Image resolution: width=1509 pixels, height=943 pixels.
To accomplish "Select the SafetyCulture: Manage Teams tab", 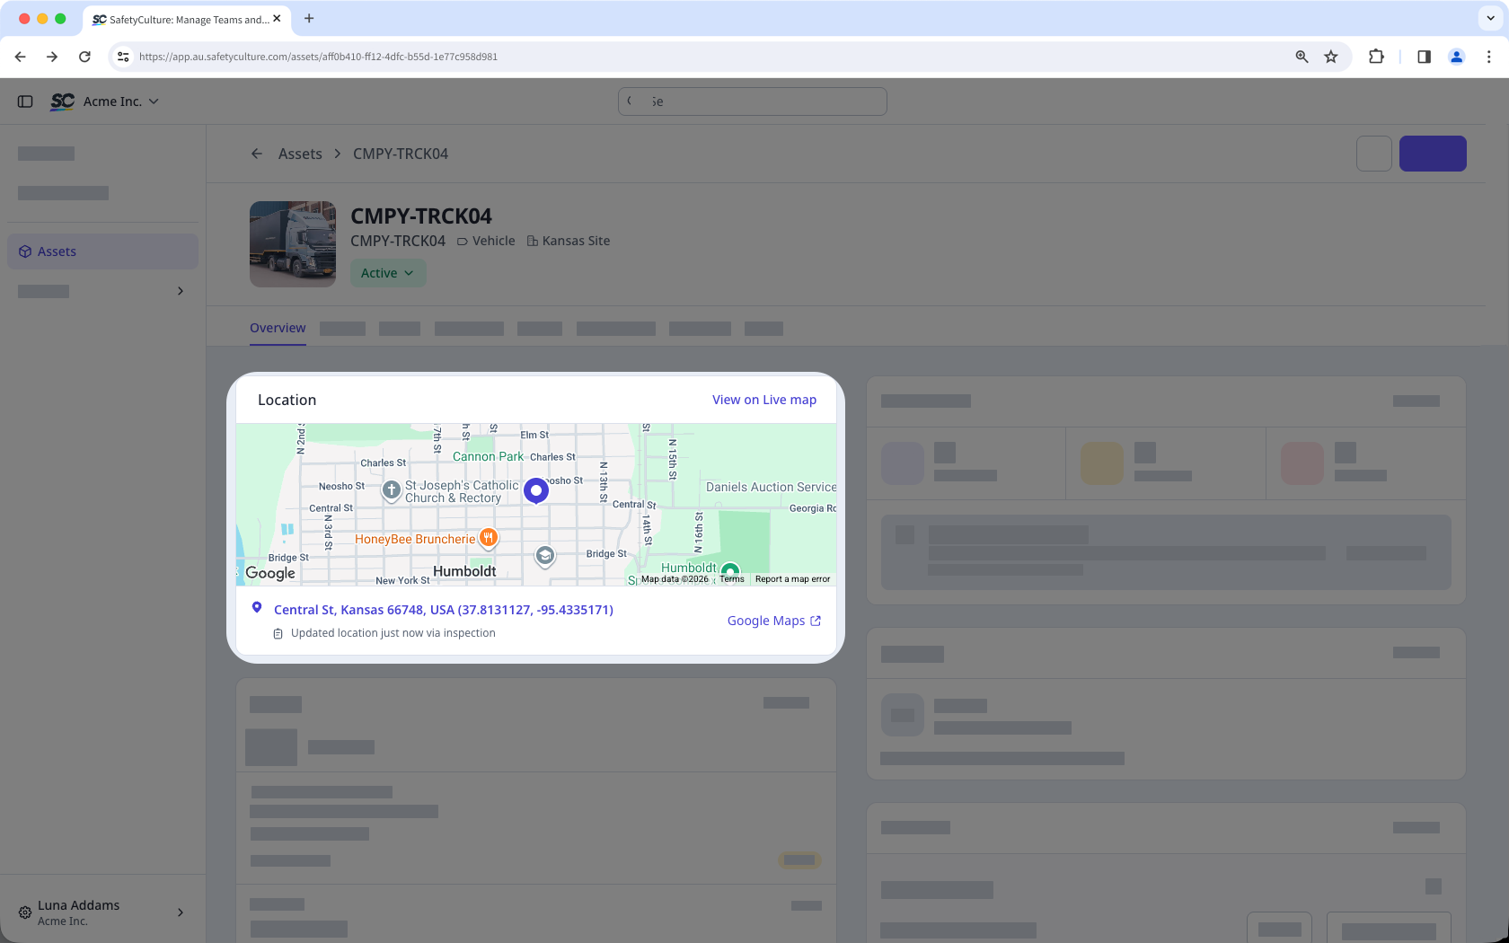I will pyautogui.click(x=187, y=19).
